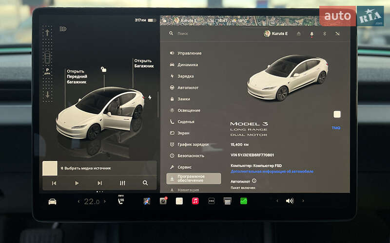Tap the car controls icon in bottom bar

click(52, 202)
